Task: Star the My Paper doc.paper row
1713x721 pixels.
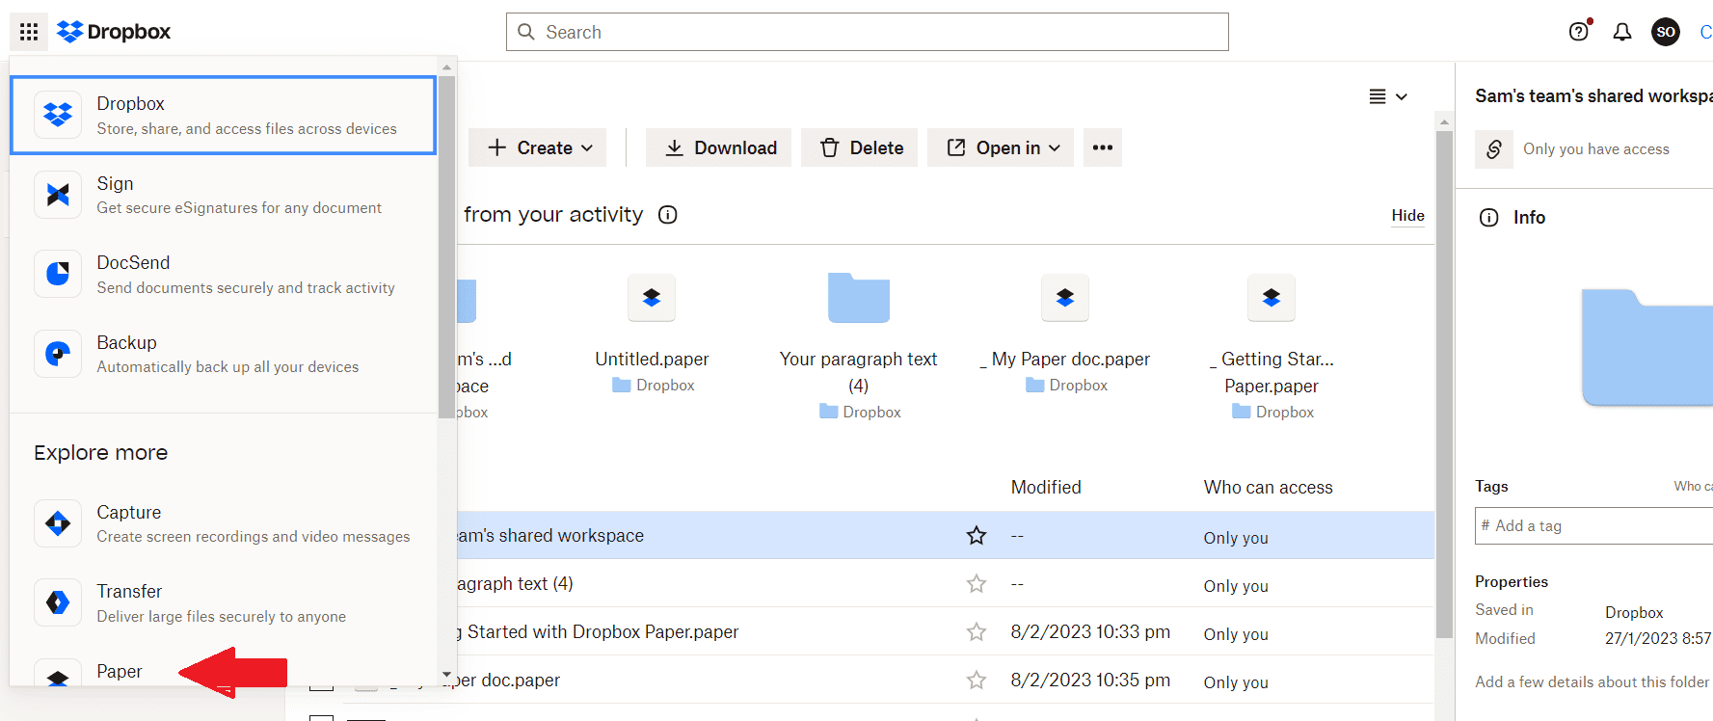Action: point(977,680)
